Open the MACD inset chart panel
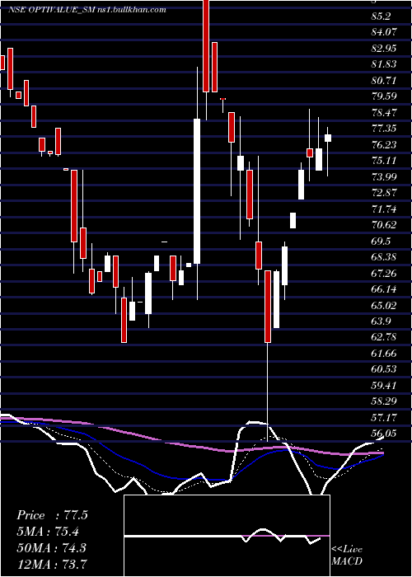Screen dimensions: 412x577 click(x=227, y=536)
